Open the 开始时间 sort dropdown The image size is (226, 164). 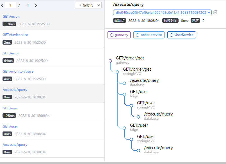tap(88, 5)
